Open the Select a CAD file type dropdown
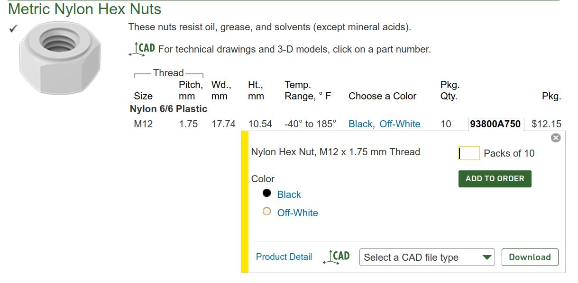Screen dimensions: 578x283 coord(427,257)
